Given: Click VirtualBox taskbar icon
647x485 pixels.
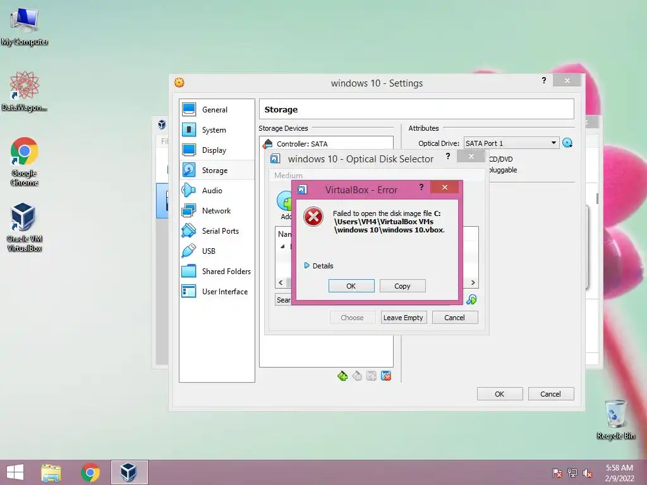Looking at the screenshot, I should point(129,472).
